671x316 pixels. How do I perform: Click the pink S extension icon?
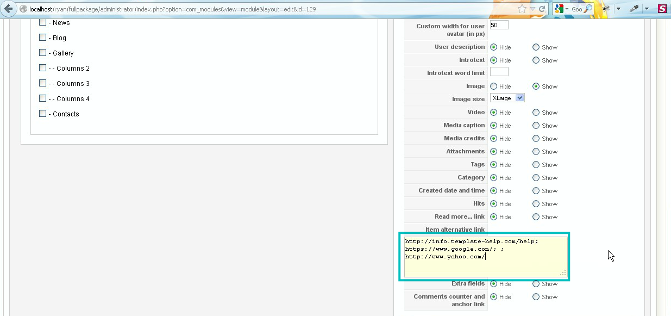(662, 9)
